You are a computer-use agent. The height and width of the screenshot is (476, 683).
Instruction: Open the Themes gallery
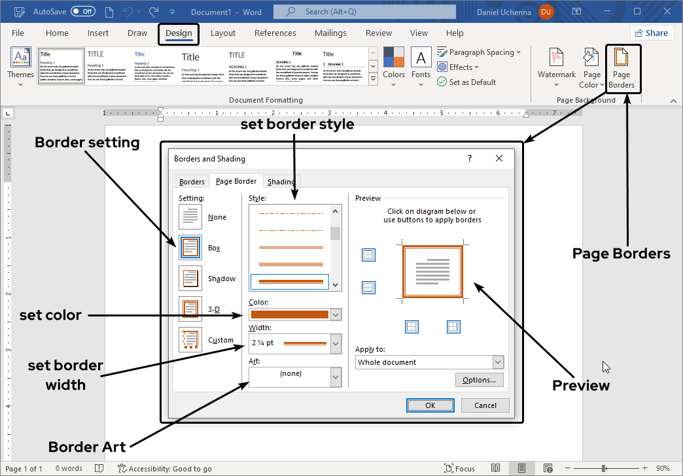pos(20,65)
